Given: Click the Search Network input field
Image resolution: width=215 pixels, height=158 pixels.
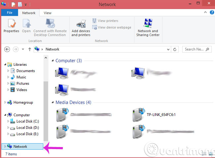Looking at the screenshot, I should [197, 49].
